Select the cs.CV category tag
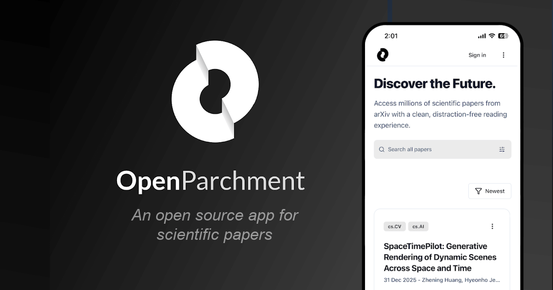The image size is (553, 290). point(394,226)
